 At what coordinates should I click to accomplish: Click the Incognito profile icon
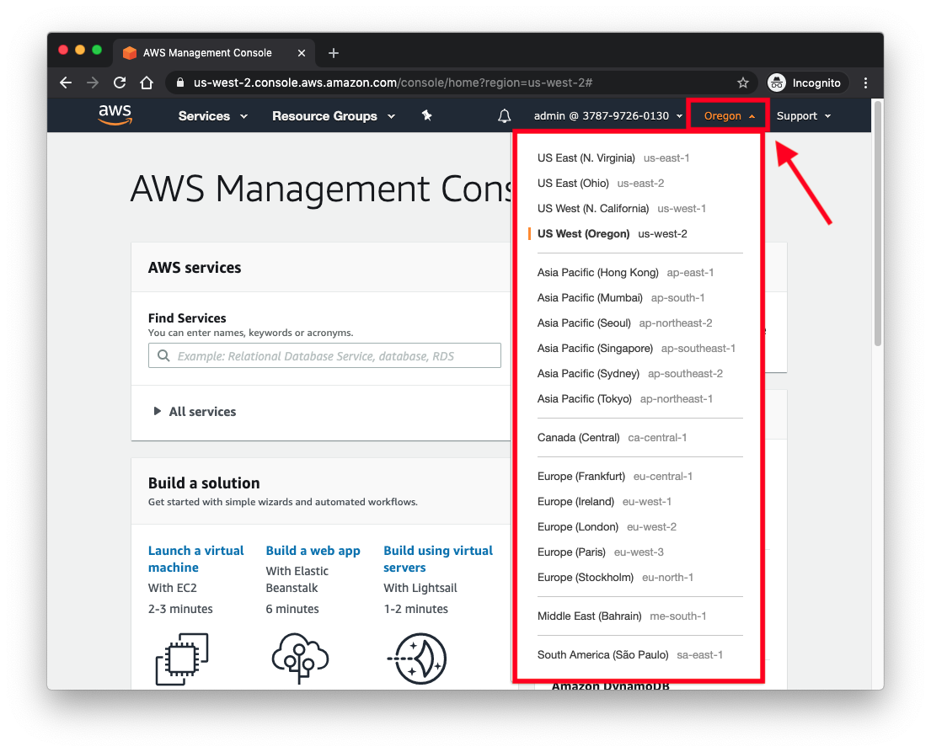pyautogui.click(x=777, y=83)
